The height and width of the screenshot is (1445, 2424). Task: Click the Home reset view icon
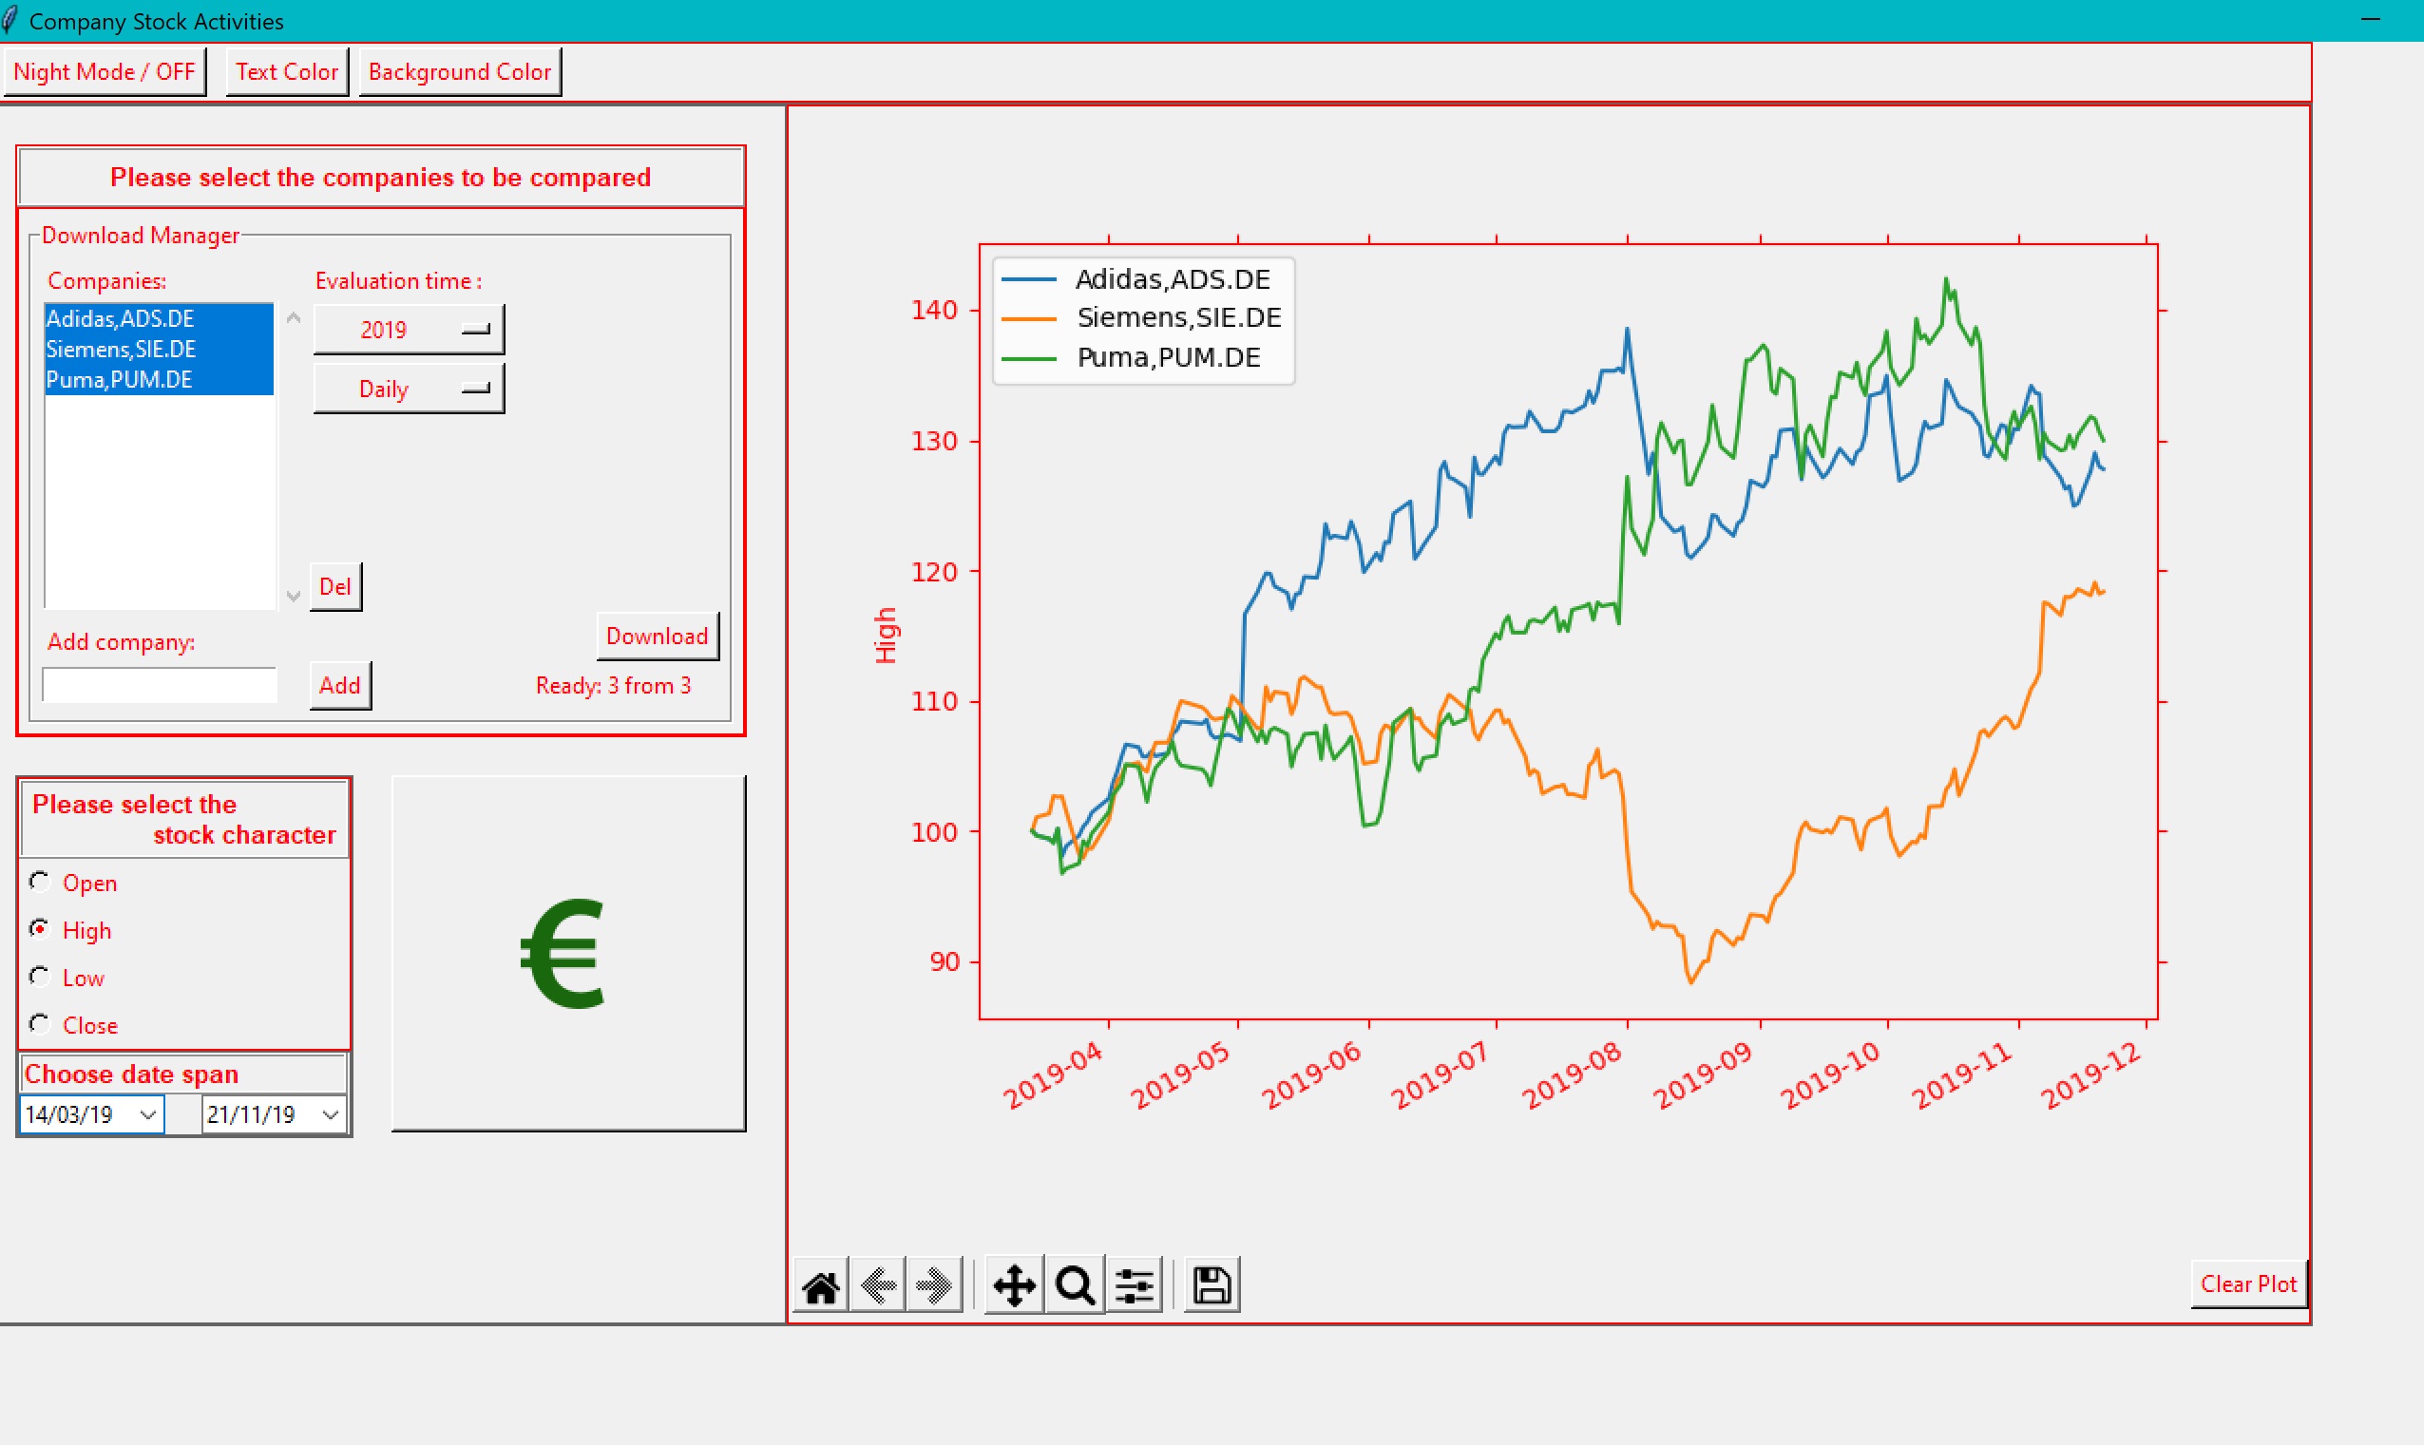click(820, 1286)
